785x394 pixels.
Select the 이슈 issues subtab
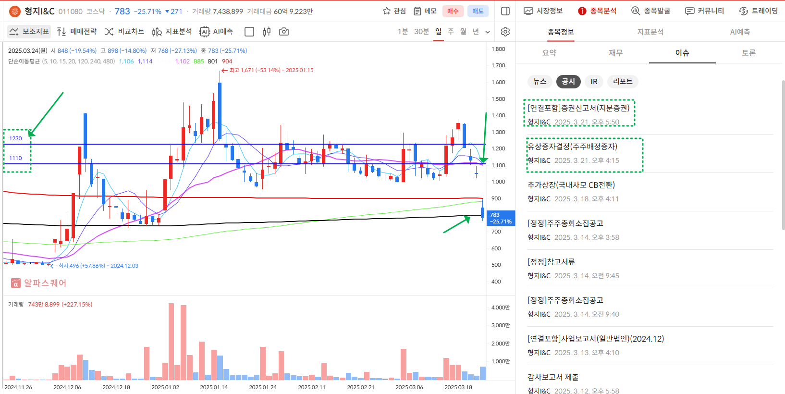[x=682, y=53]
